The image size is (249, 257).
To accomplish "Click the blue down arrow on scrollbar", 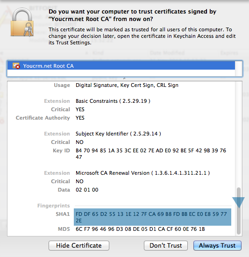I will [x=238, y=202].
